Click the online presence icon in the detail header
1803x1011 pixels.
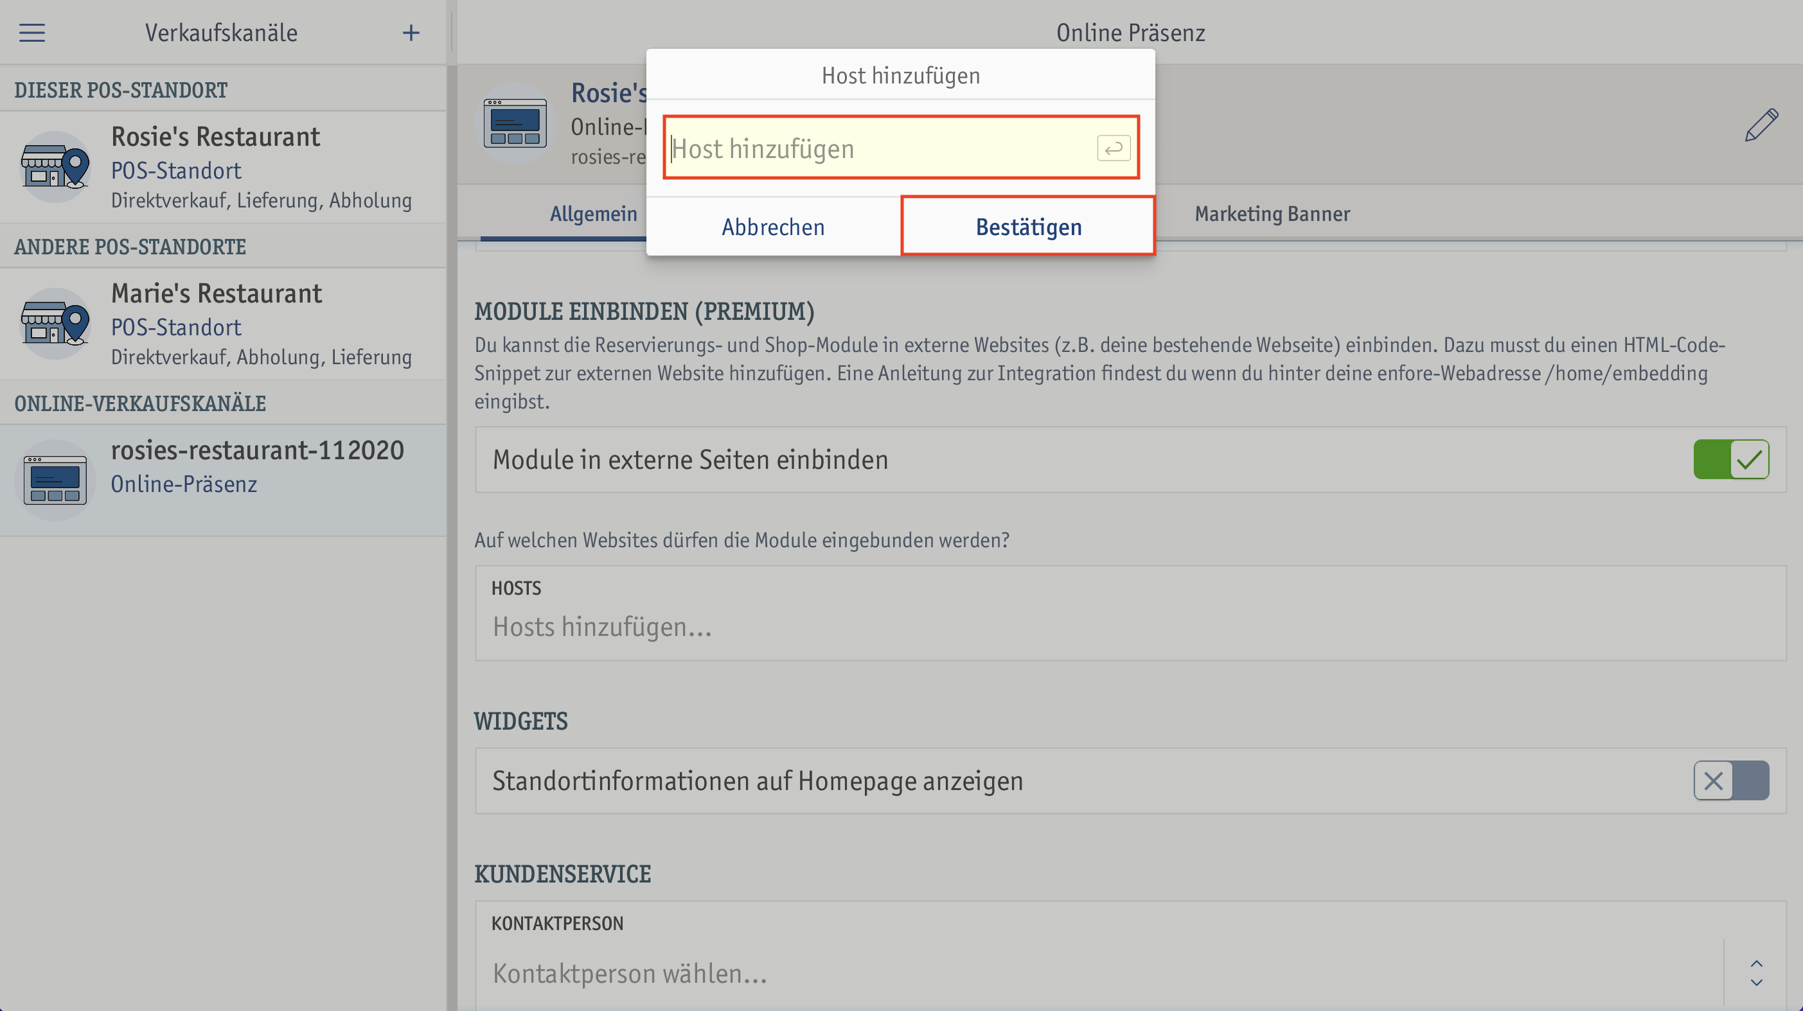[x=515, y=124]
